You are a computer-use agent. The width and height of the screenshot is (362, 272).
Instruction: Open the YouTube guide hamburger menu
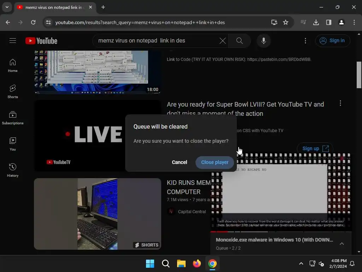[x=13, y=41]
